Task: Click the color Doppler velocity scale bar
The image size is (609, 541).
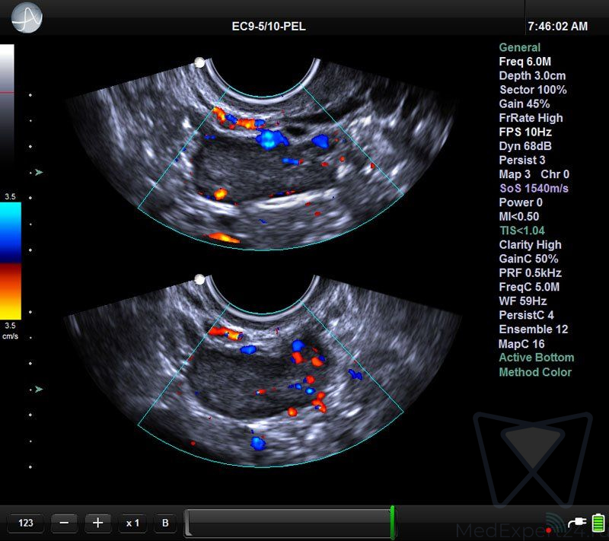Action: point(10,260)
